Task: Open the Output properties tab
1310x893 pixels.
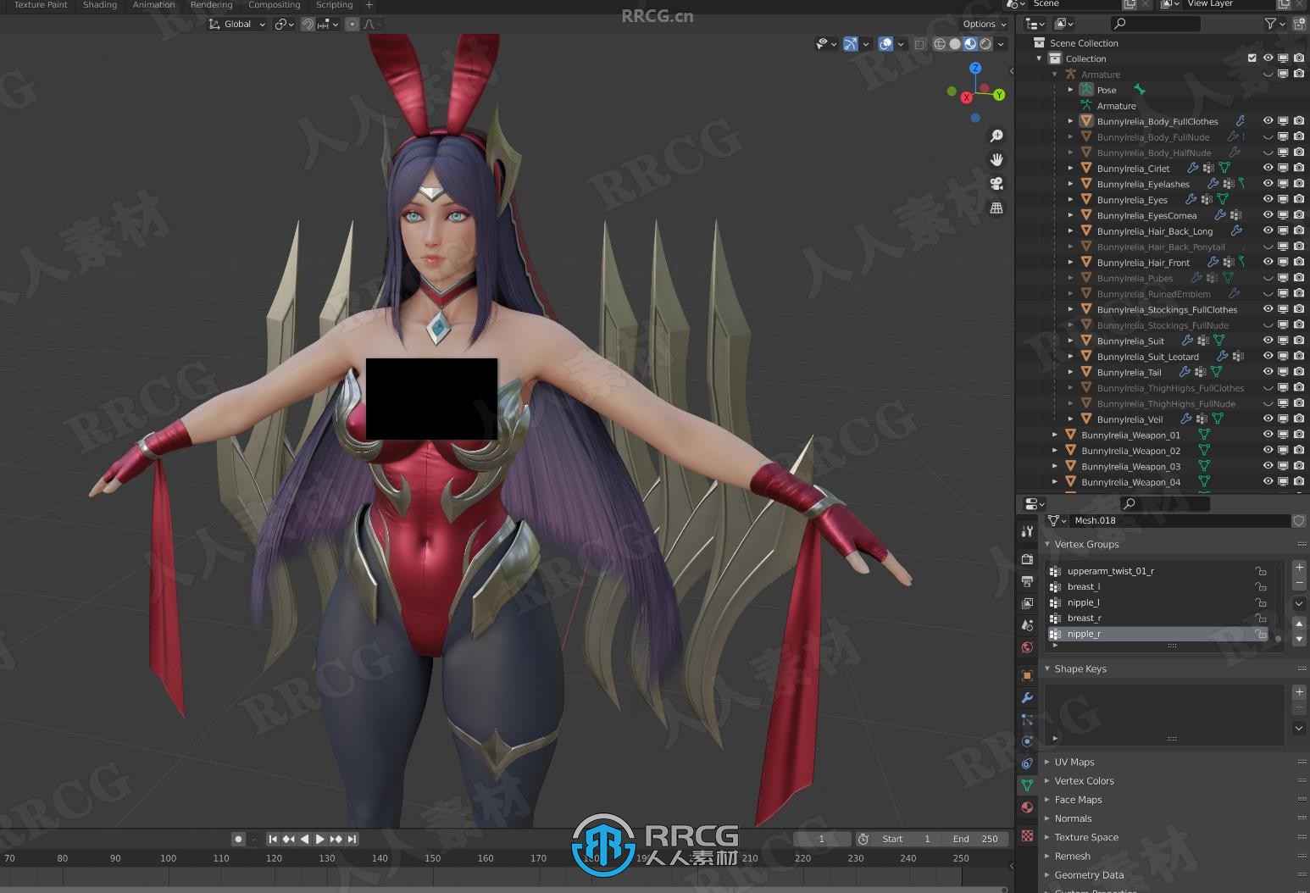Action: point(1027,581)
